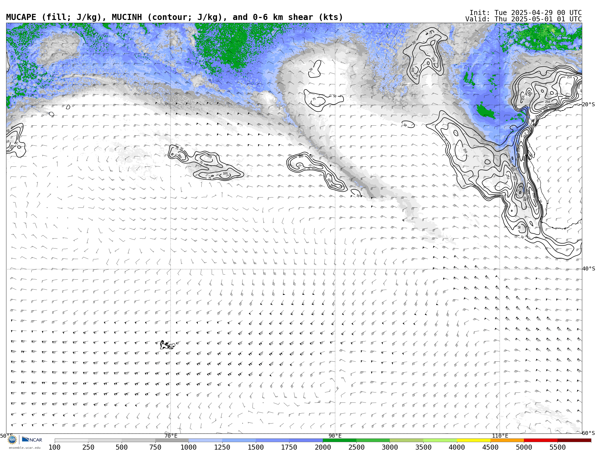Select the Valid Thu 2025-05-01 01 UTC text

(524, 19)
